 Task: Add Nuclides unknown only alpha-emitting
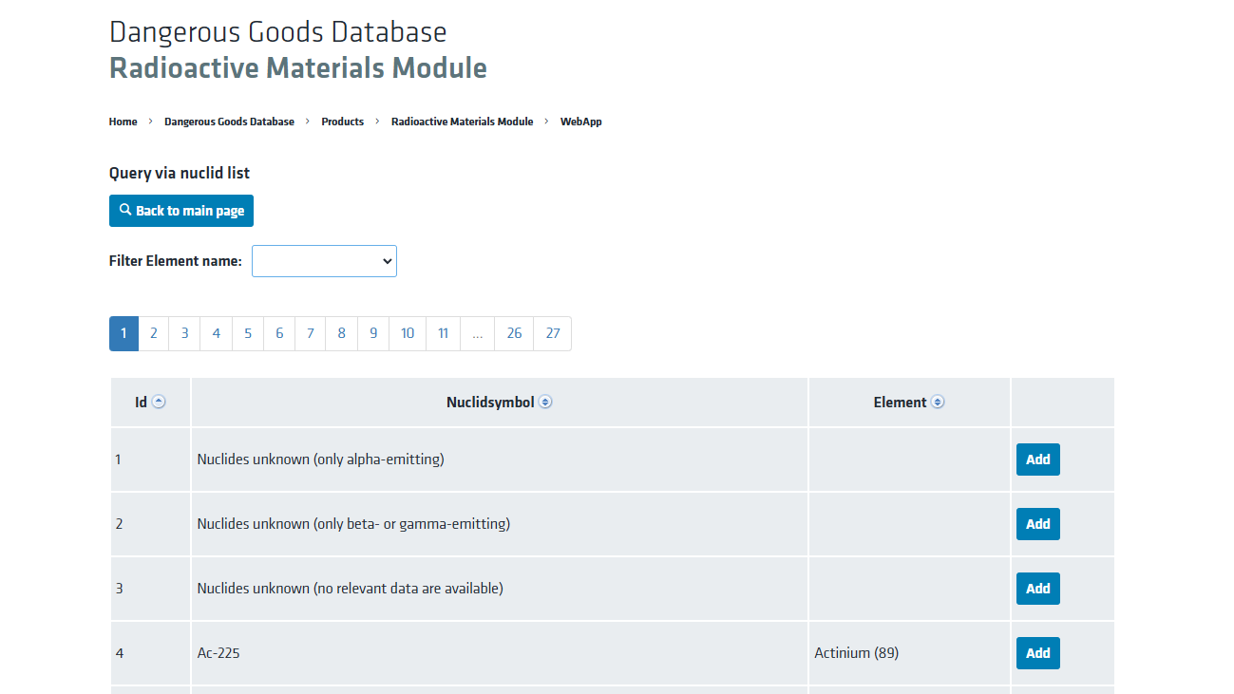coord(1038,460)
